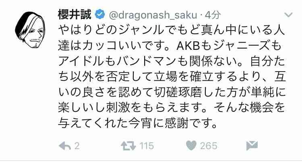Retweet this post using the retweet icon
This screenshot has width=302, height=162.
[x=128, y=146]
